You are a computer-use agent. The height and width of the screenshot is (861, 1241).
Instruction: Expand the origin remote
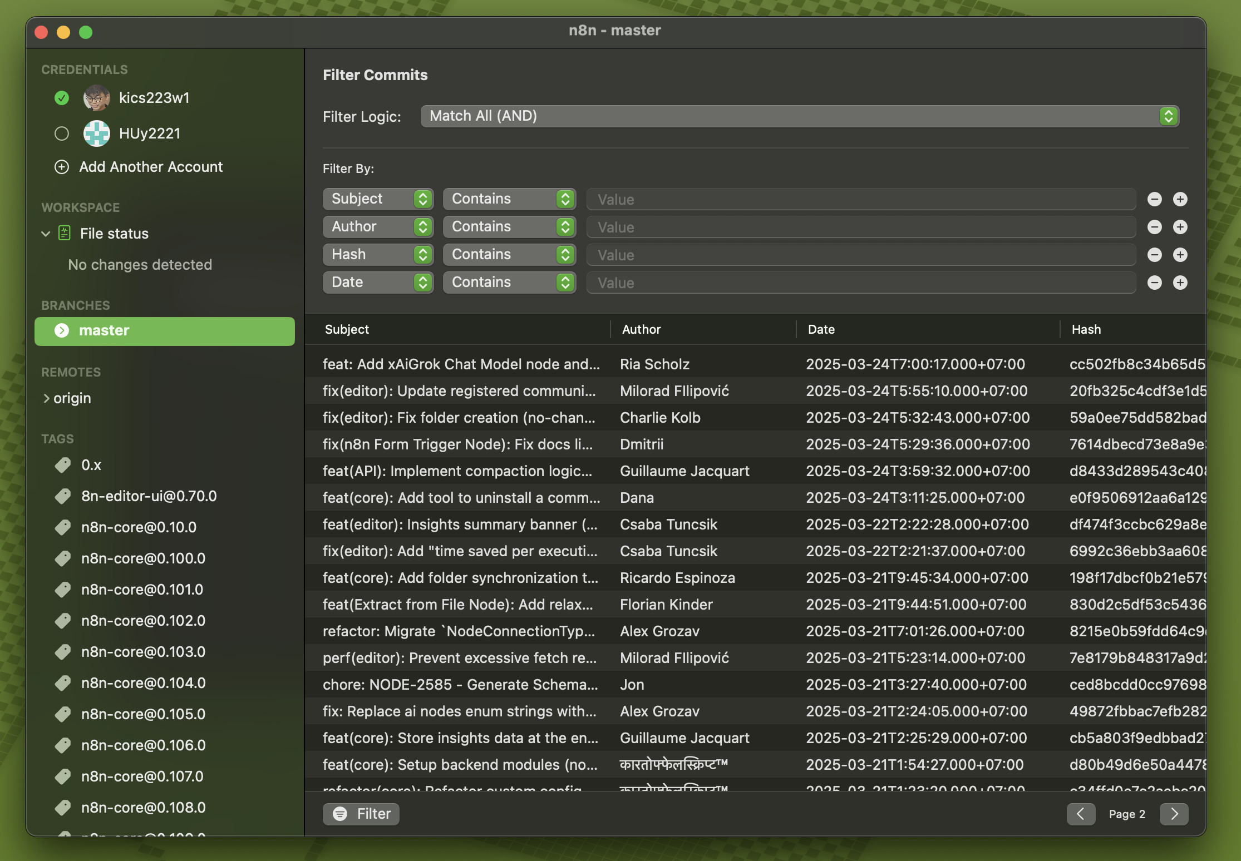click(x=46, y=398)
